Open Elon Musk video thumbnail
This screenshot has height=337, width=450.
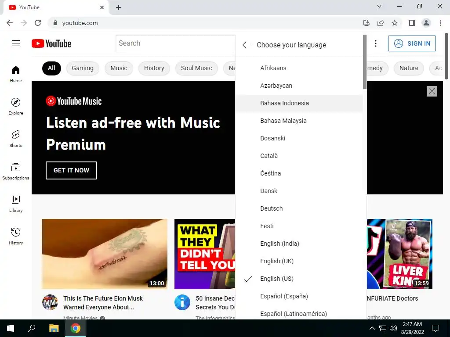[105, 254]
